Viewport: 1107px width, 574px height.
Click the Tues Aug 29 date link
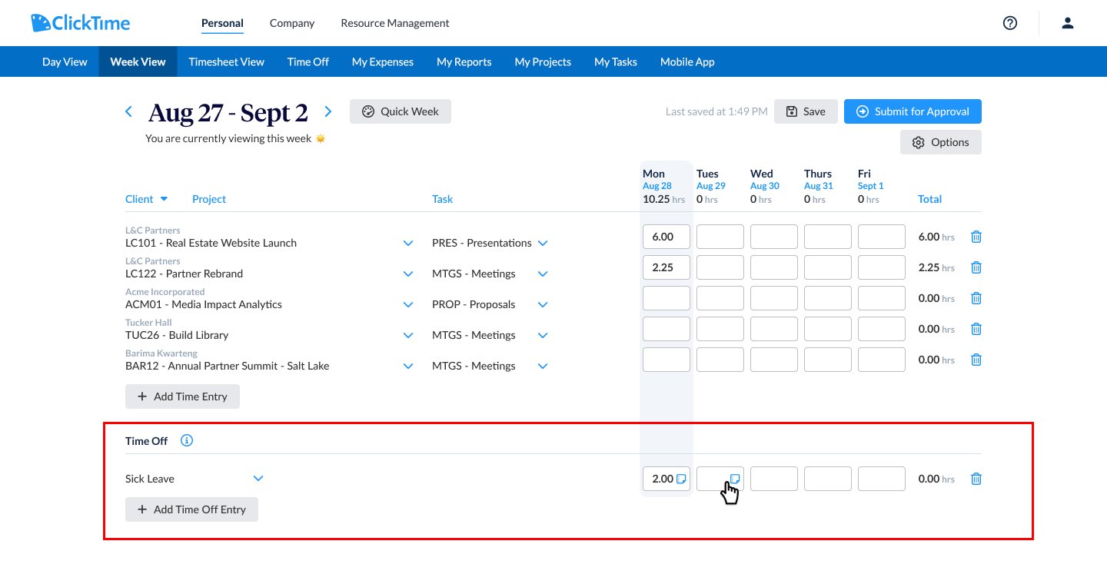click(711, 186)
